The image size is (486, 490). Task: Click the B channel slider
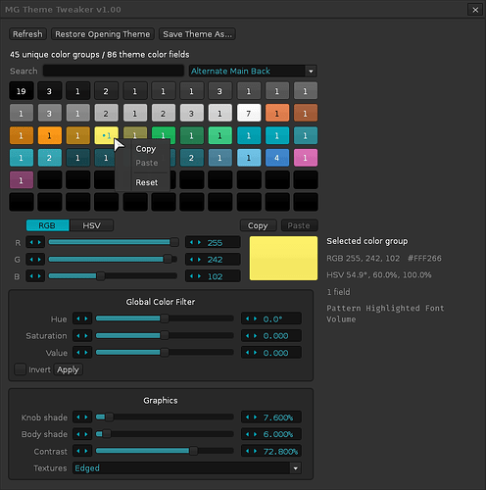(114, 276)
